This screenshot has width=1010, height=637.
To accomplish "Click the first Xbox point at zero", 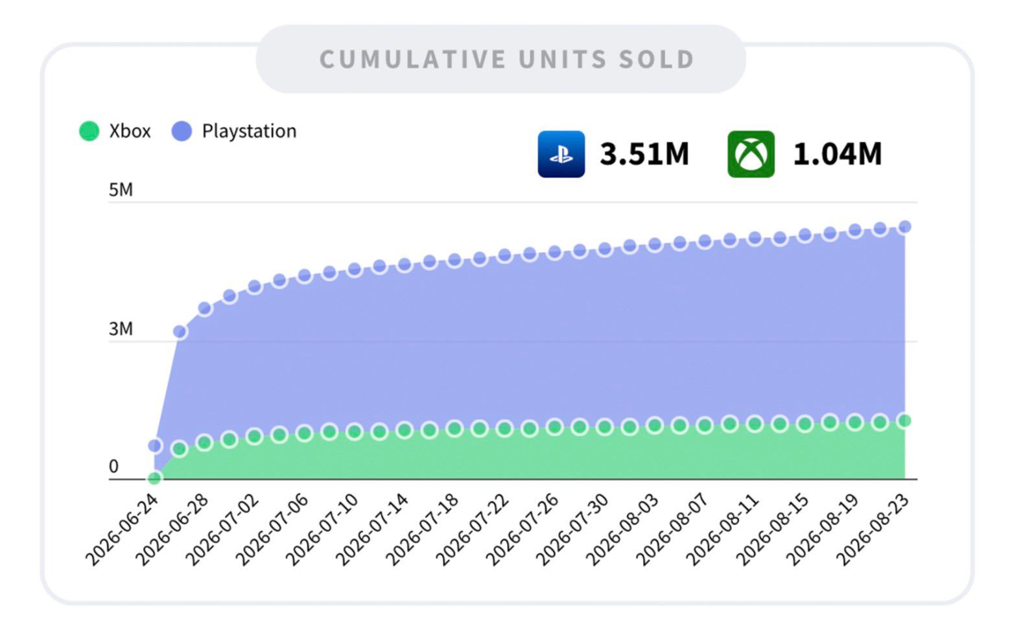I will tap(154, 478).
